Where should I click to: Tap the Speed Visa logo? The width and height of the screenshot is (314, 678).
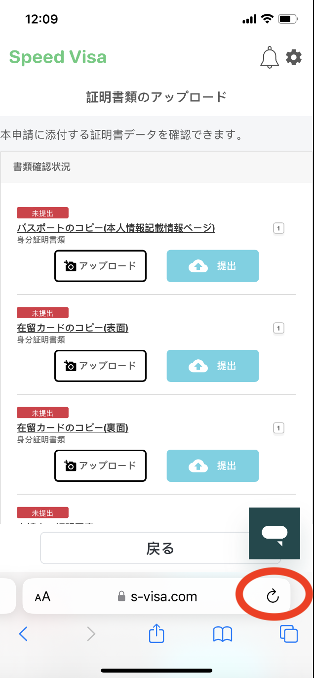coord(58,57)
